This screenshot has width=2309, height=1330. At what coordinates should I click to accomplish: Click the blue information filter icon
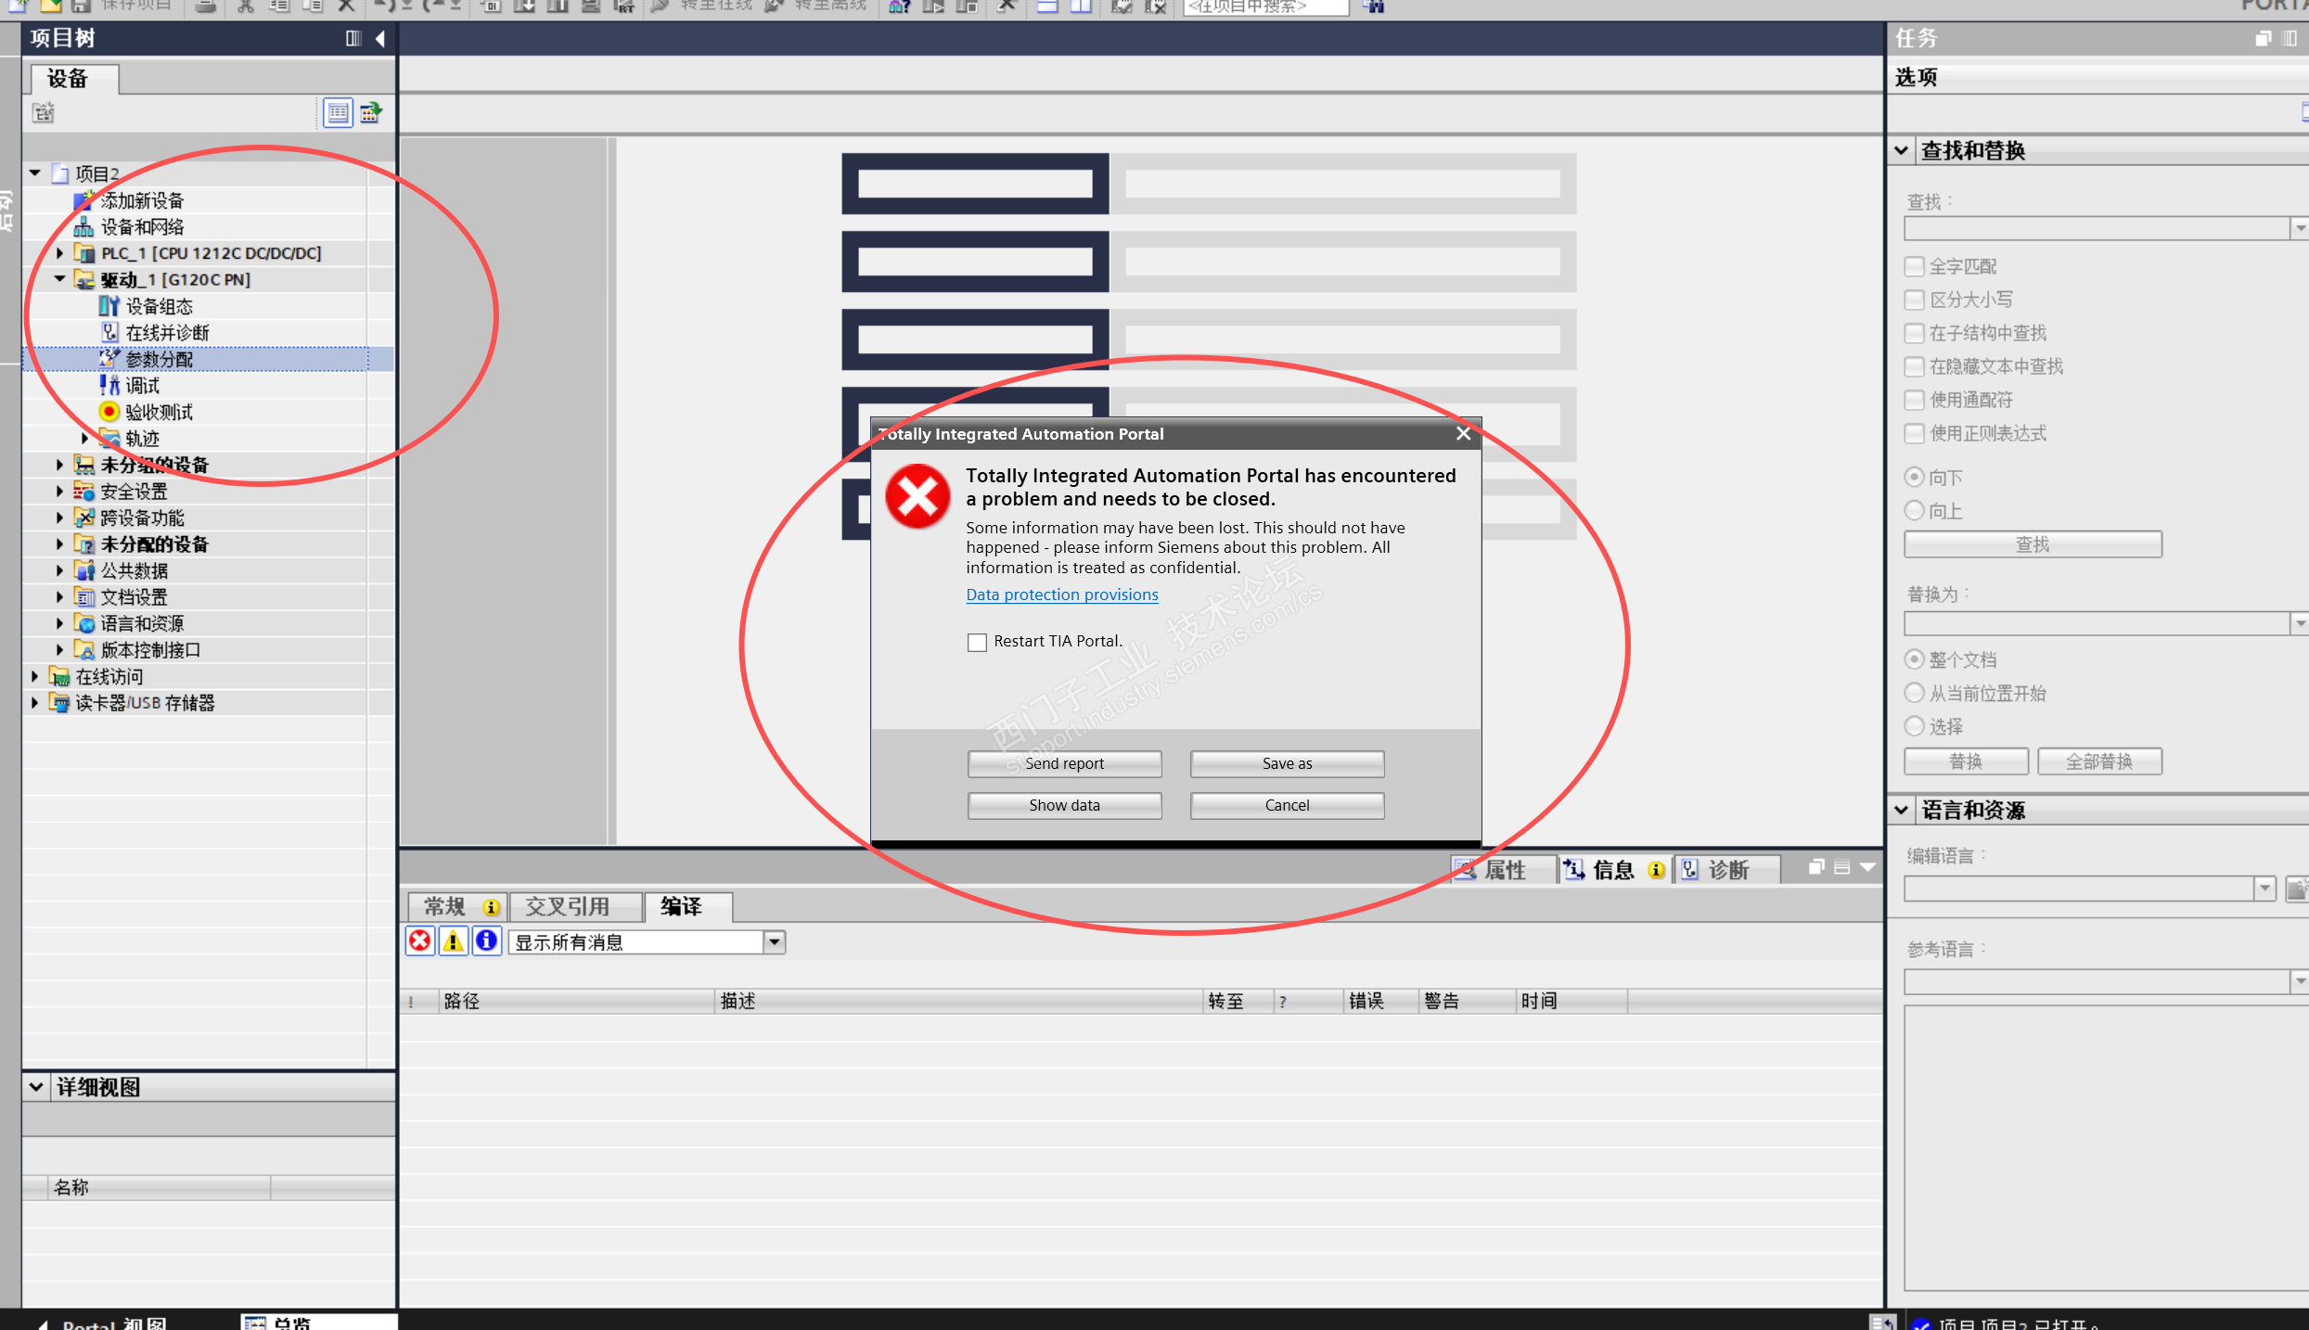click(486, 941)
